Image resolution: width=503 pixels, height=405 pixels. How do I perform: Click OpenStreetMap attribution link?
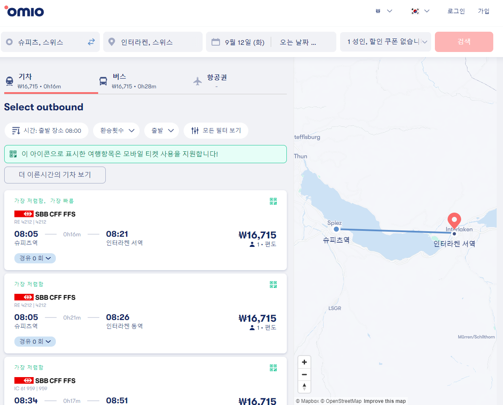point(341,401)
